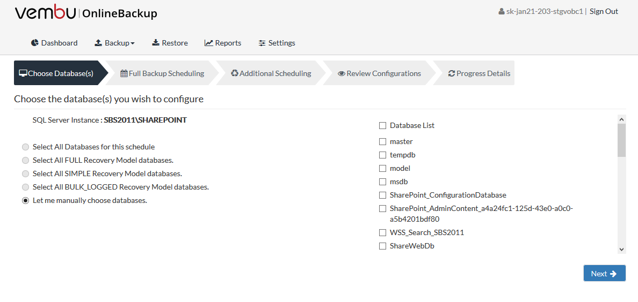Click the Settings sliders icon
The height and width of the screenshot is (302, 638).
pos(262,43)
